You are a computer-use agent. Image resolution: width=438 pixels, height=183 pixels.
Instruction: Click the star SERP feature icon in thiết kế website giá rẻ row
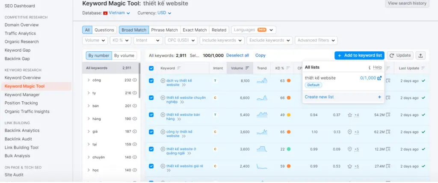pyautogui.click(x=350, y=166)
